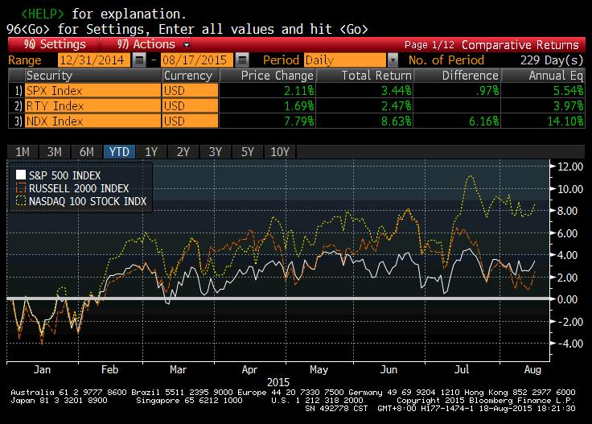Open calendar picker for end date

pyautogui.click(x=242, y=60)
